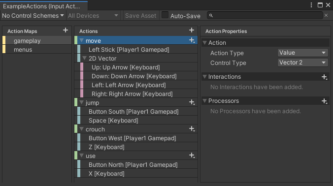Collapse the Action properties section
This screenshot has width=333, height=186.
205,43
